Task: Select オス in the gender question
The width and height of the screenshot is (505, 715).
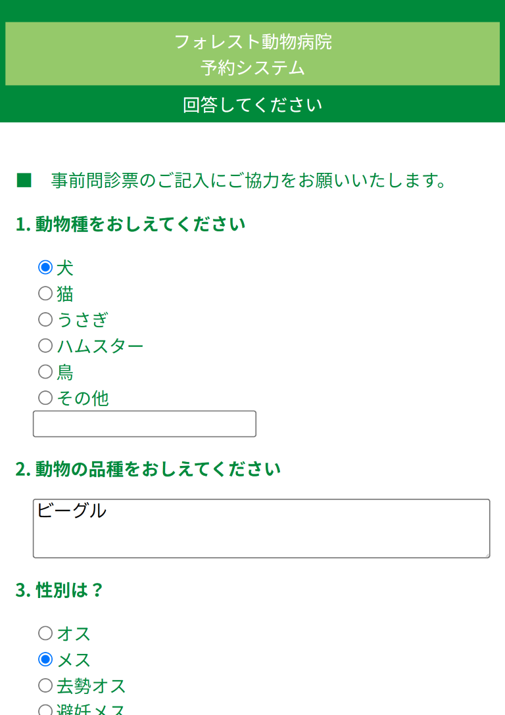Action: (x=44, y=634)
